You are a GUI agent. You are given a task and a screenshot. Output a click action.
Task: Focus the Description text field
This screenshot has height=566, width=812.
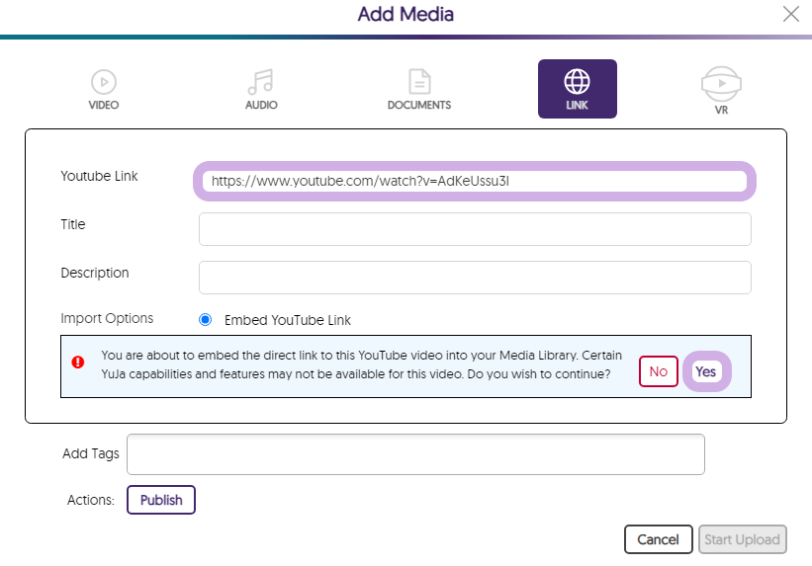(474, 278)
